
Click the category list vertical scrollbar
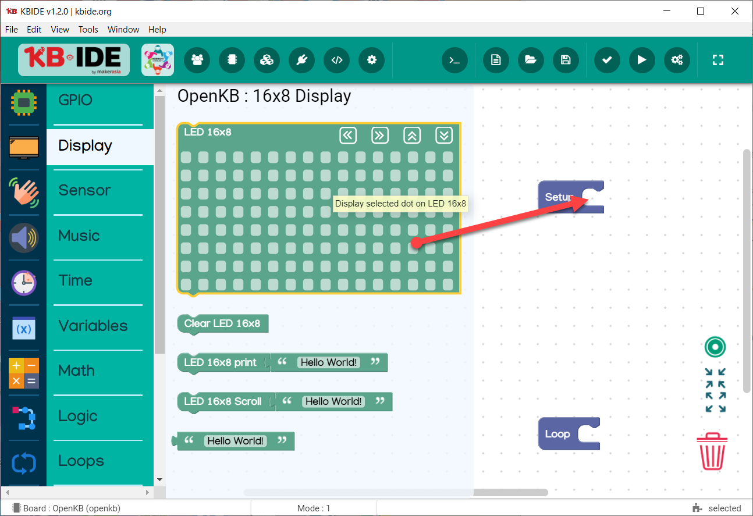pos(159,224)
